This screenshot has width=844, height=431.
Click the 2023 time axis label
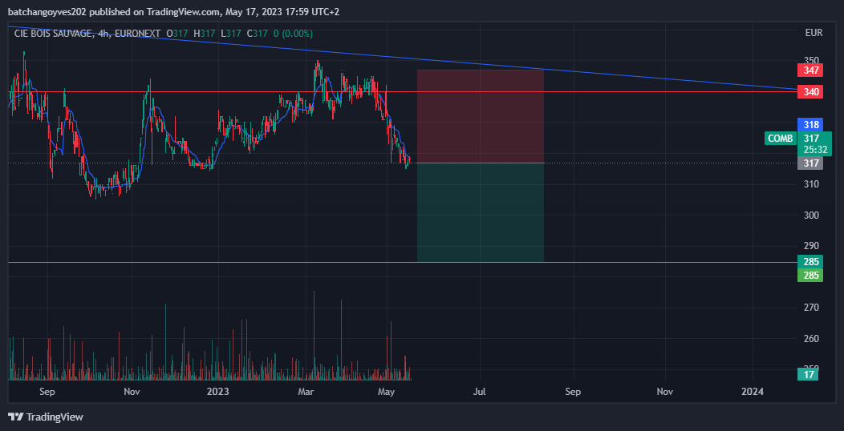218,392
